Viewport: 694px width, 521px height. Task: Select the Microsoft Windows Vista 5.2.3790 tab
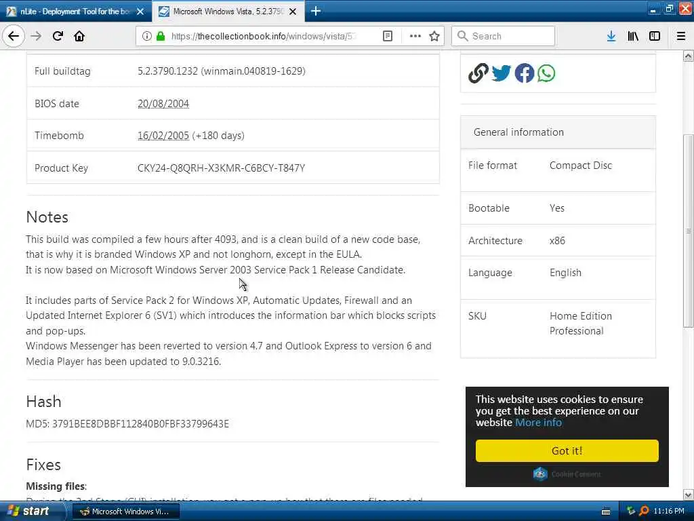click(x=228, y=12)
